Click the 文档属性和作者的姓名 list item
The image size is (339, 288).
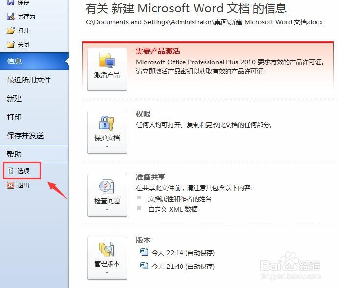[180, 199]
